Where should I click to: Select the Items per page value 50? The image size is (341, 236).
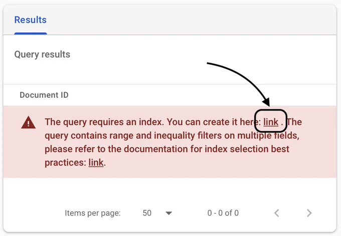tap(147, 213)
